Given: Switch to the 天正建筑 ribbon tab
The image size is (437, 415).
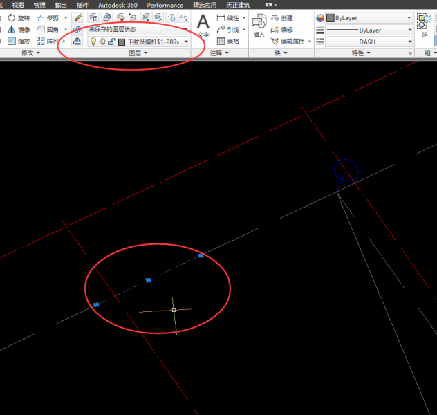Looking at the screenshot, I should tap(238, 5).
